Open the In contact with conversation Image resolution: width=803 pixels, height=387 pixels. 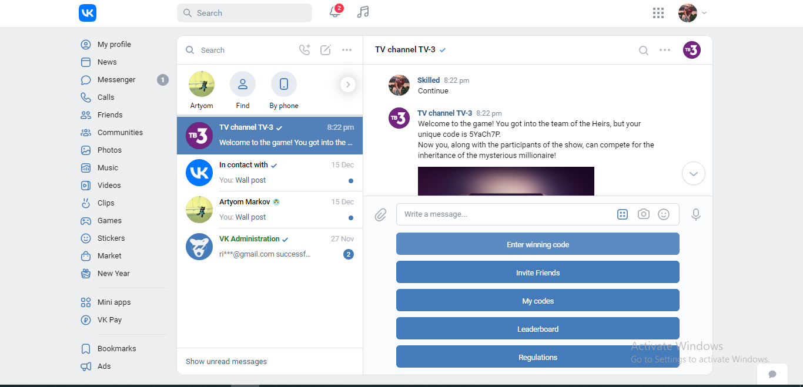click(x=270, y=173)
